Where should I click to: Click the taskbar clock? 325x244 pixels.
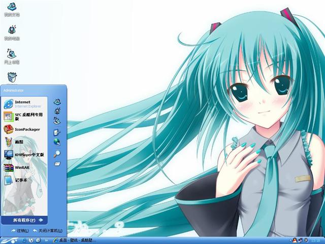[x=316, y=240]
